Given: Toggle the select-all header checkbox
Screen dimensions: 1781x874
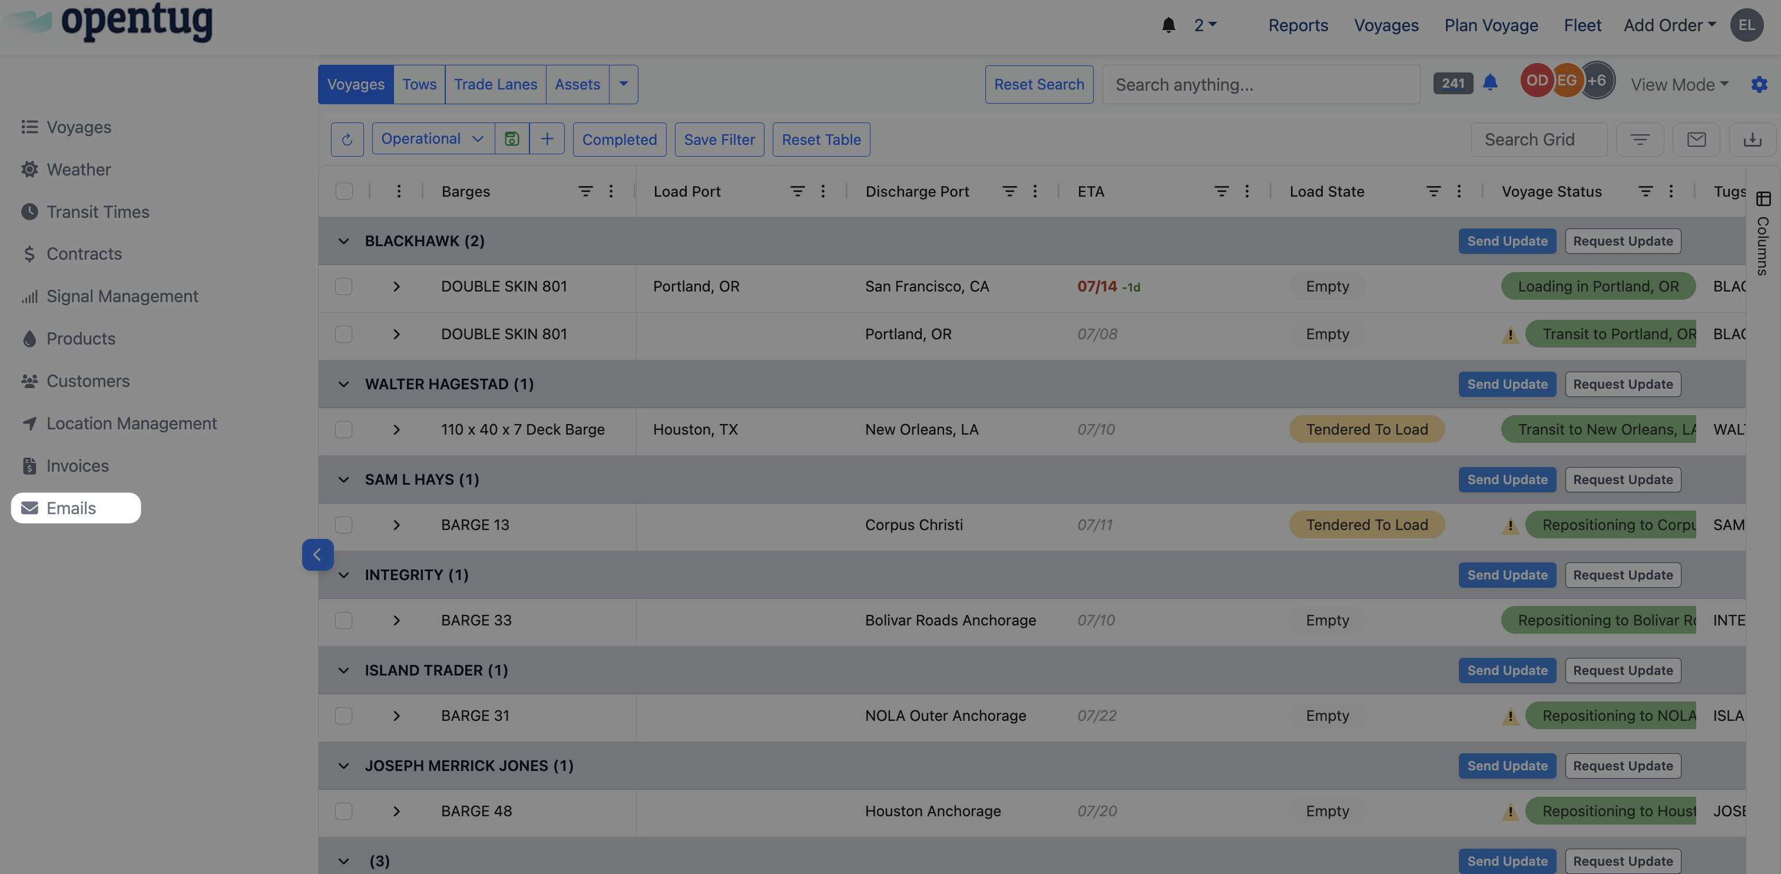Looking at the screenshot, I should tap(343, 191).
